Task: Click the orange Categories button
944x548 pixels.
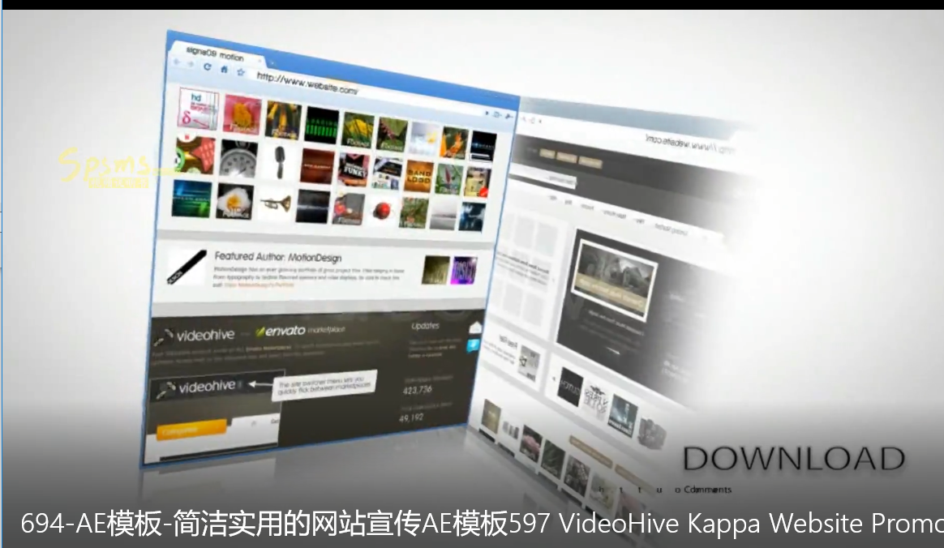Action: (x=191, y=430)
